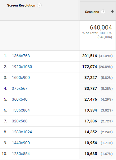This screenshot has height=160, width=116.
Task: Sort by the Sessions column header
Action: click(x=92, y=12)
